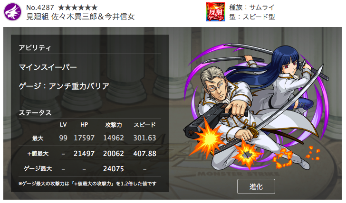Click the 攻撃力 column header
Image resolution: width=346 pixels, height=203 pixels.
(x=114, y=125)
